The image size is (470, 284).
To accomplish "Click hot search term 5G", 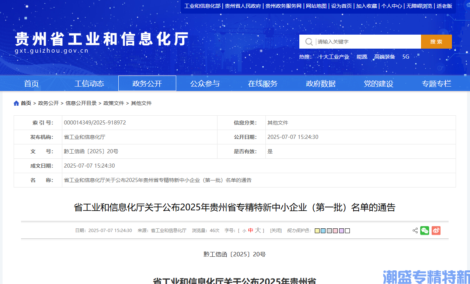I will (x=406, y=57).
